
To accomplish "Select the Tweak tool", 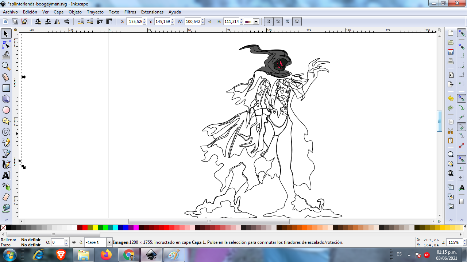I will point(6,55).
